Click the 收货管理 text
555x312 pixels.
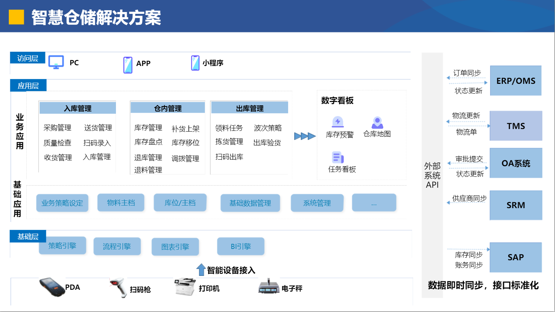click(58, 157)
